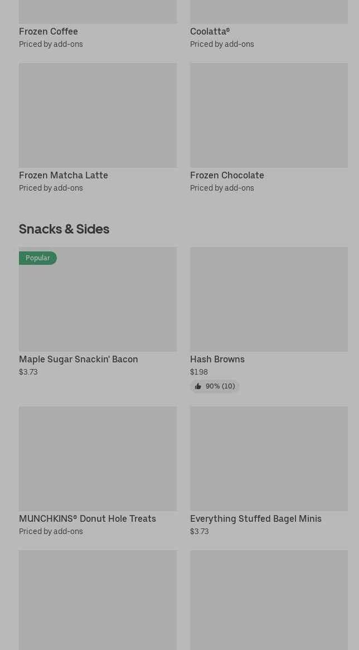The width and height of the screenshot is (359, 650).
Task: Select the MUNCHKINS Donut Hole Treats image
Action: 98,459
